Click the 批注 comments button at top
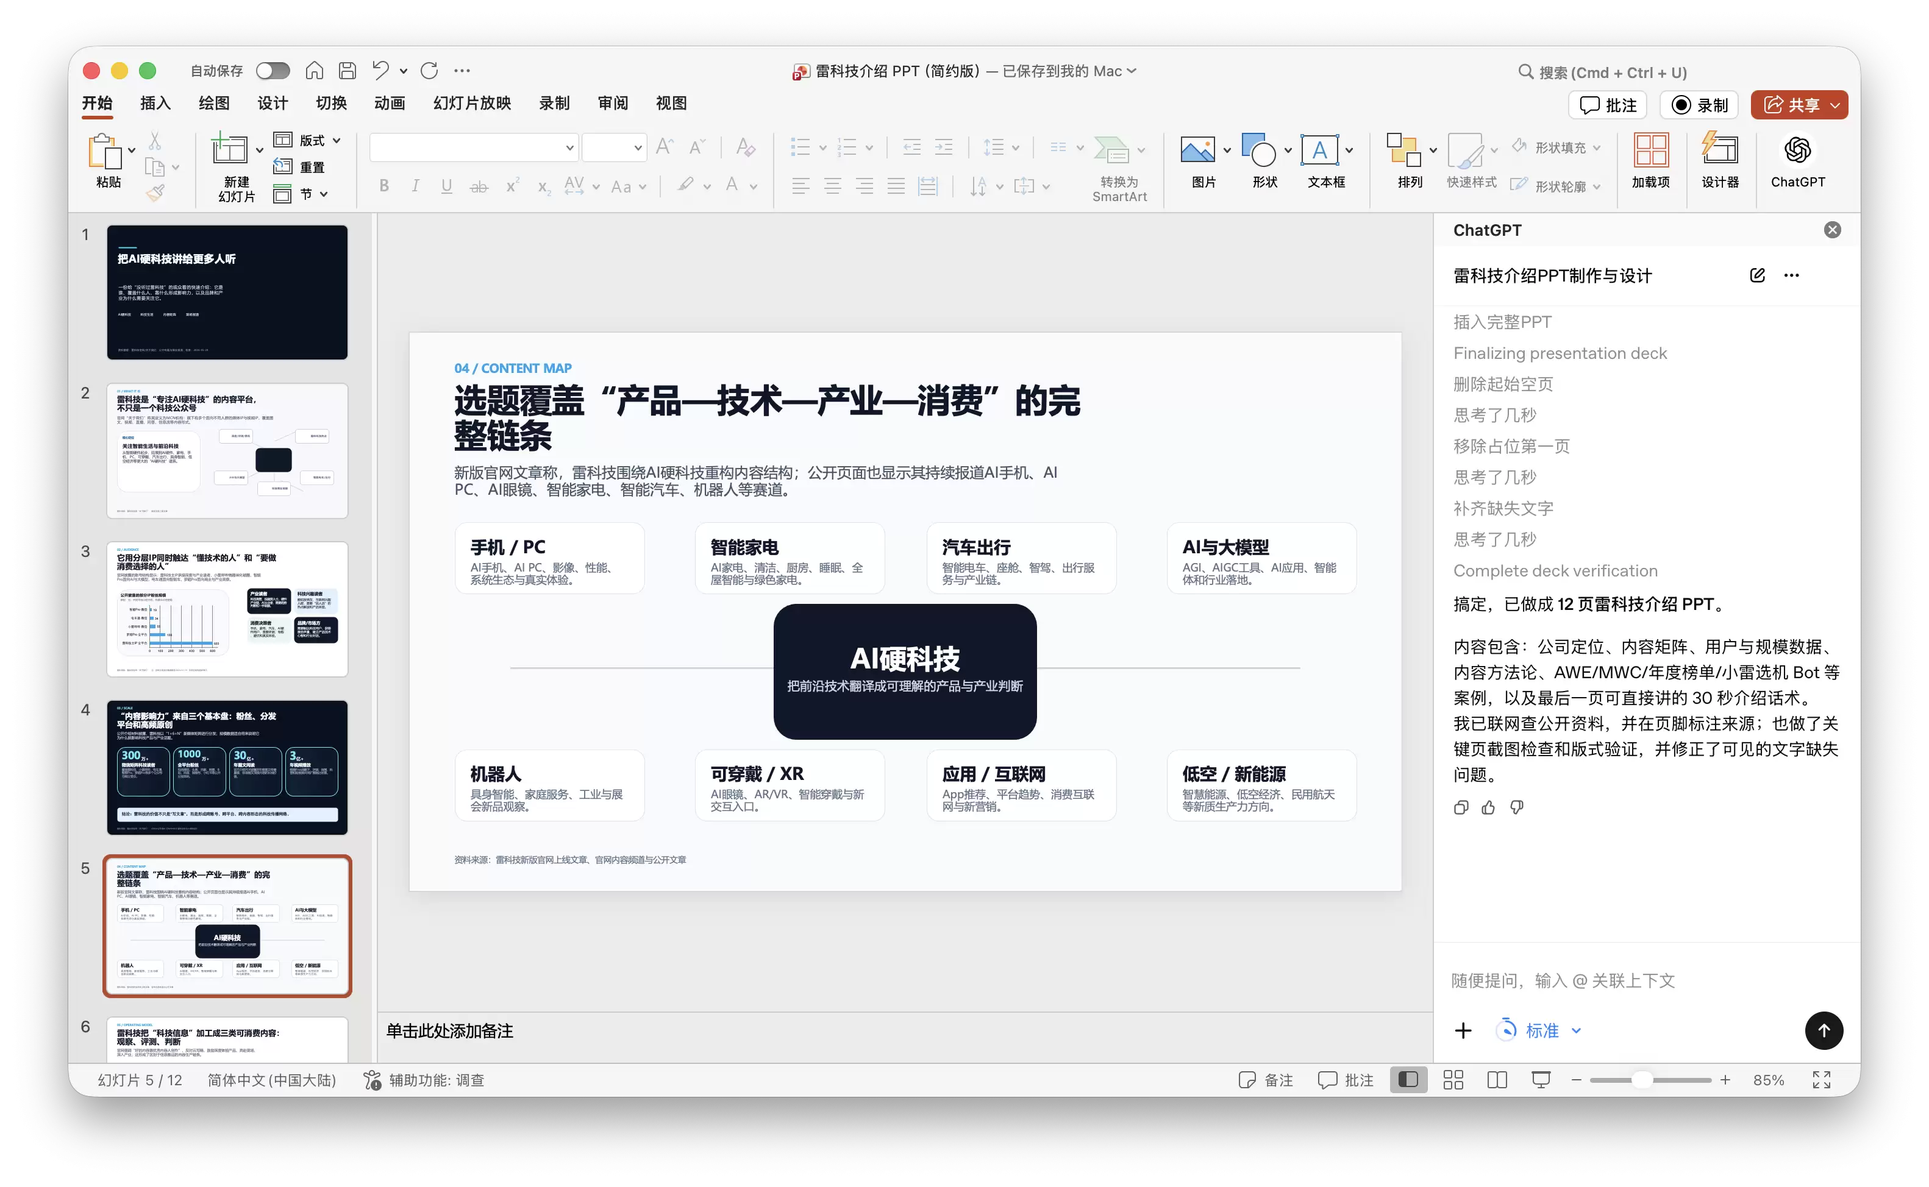 point(1607,105)
